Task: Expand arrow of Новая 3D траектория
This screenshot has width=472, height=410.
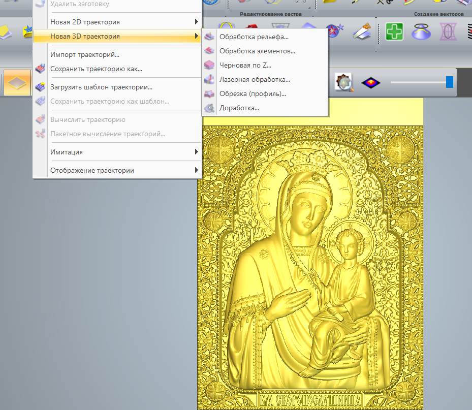Action: tap(196, 36)
